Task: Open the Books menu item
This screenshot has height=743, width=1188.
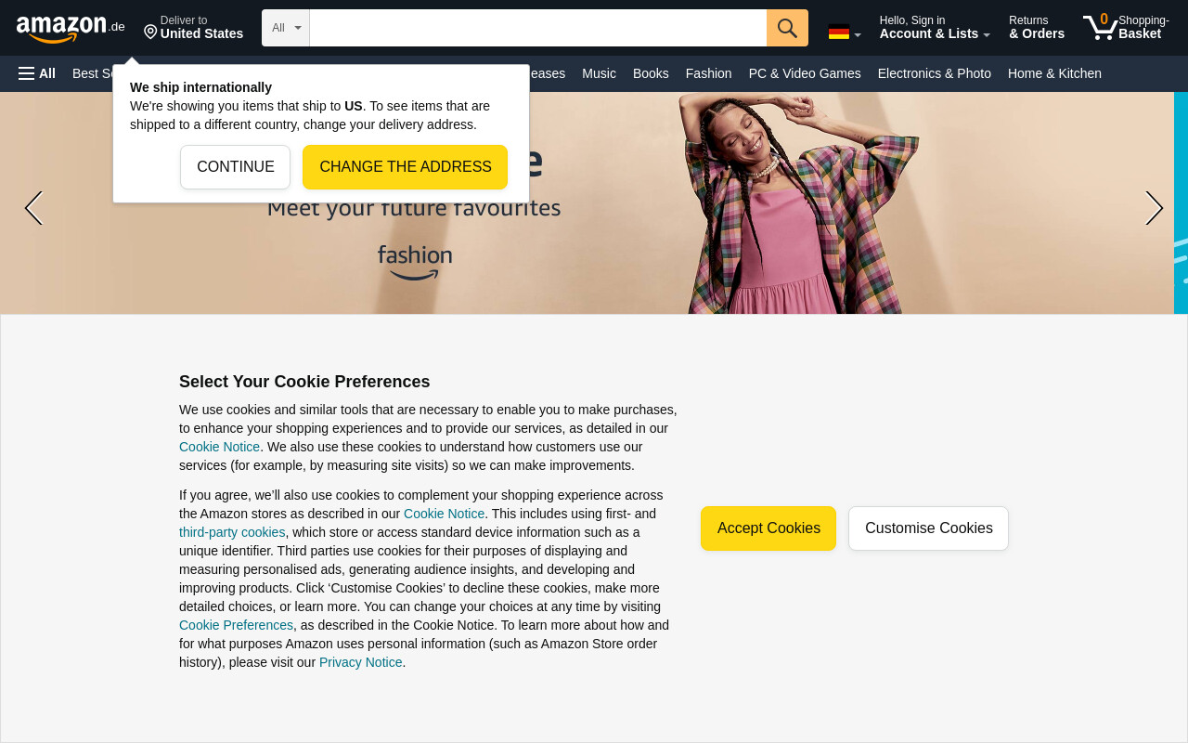Action: (651, 73)
